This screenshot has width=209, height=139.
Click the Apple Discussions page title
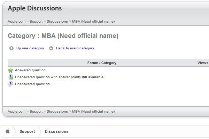click(x=35, y=8)
